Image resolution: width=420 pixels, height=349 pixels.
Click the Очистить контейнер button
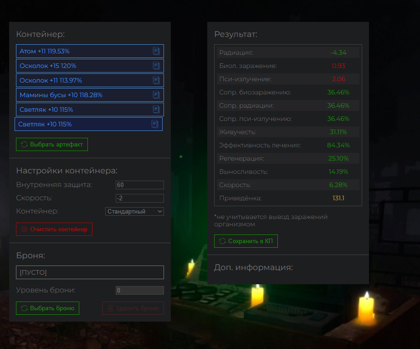point(54,229)
